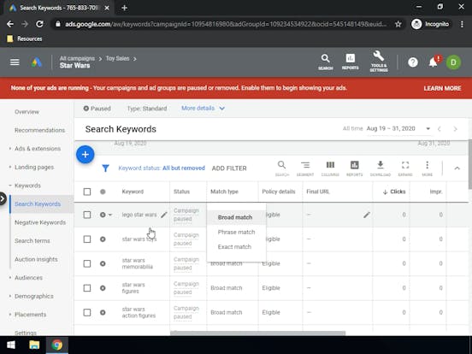
Task: Select Exact match option
Action: 236,247
